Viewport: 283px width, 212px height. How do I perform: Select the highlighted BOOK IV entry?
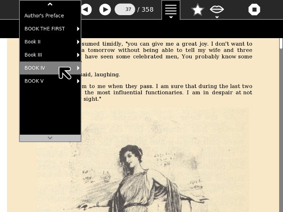point(35,68)
